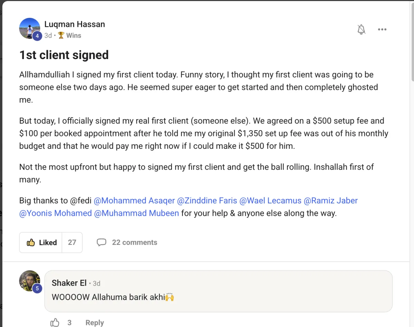This screenshot has height=327, width=414.
Task: Open the @Mohammed Asaqer mention
Action: point(134,201)
